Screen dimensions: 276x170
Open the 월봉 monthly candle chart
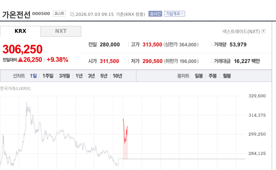[x=227, y=76]
